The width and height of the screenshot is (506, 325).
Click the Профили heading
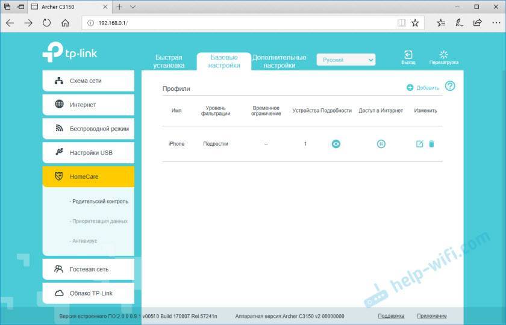pos(176,88)
